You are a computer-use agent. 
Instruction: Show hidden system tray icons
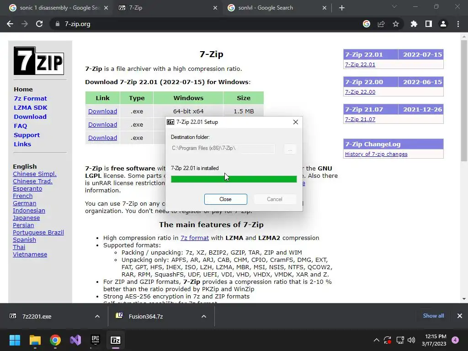(377, 340)
